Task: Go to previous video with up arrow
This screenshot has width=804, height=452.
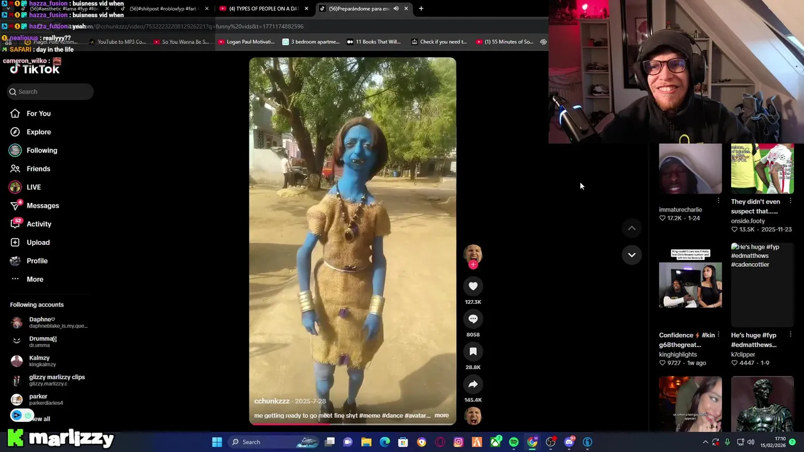Action: (x=631, y=229)
